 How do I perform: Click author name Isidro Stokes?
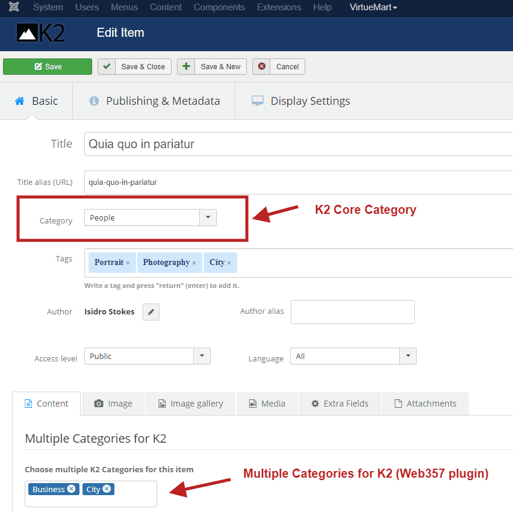109,311
